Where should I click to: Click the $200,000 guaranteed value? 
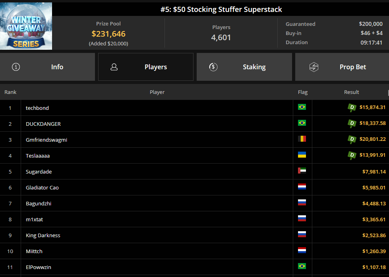(371, 24)
